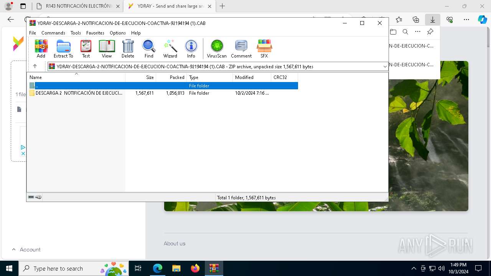The height and width of the screenshot is (276, 491).
Task: Open the Options menu
Action: coord(117,33)
